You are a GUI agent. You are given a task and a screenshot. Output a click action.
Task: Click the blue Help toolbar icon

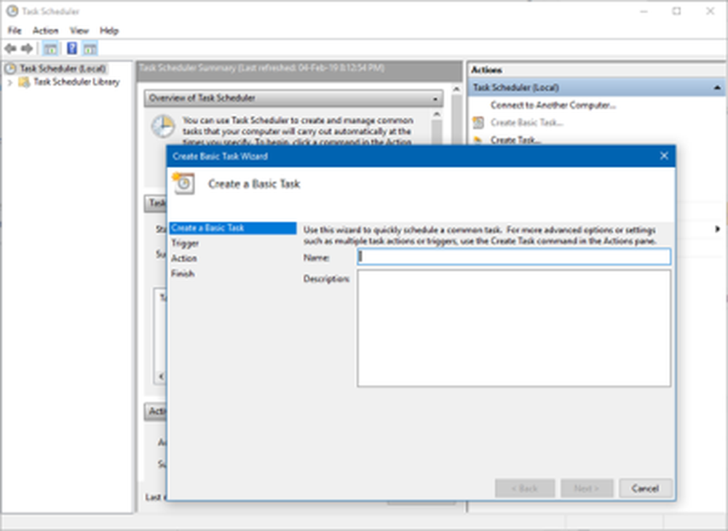tap(71, 49)
